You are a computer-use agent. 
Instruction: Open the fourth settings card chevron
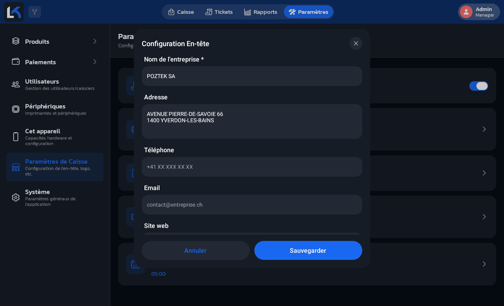(x=484, y=217)
